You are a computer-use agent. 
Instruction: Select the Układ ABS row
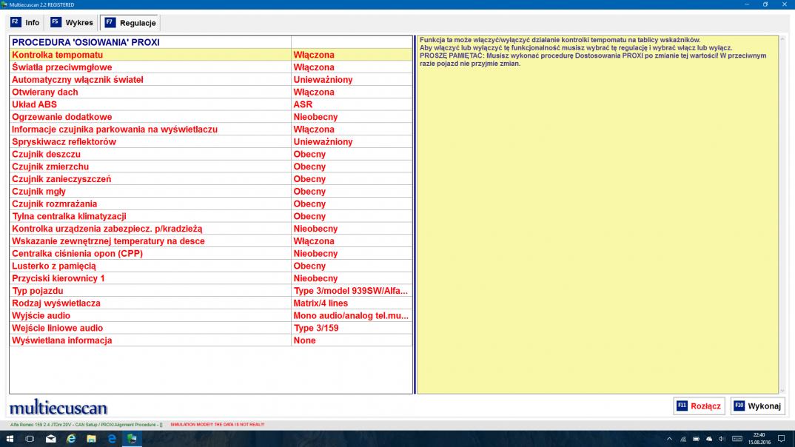click(x=211, y=104)
